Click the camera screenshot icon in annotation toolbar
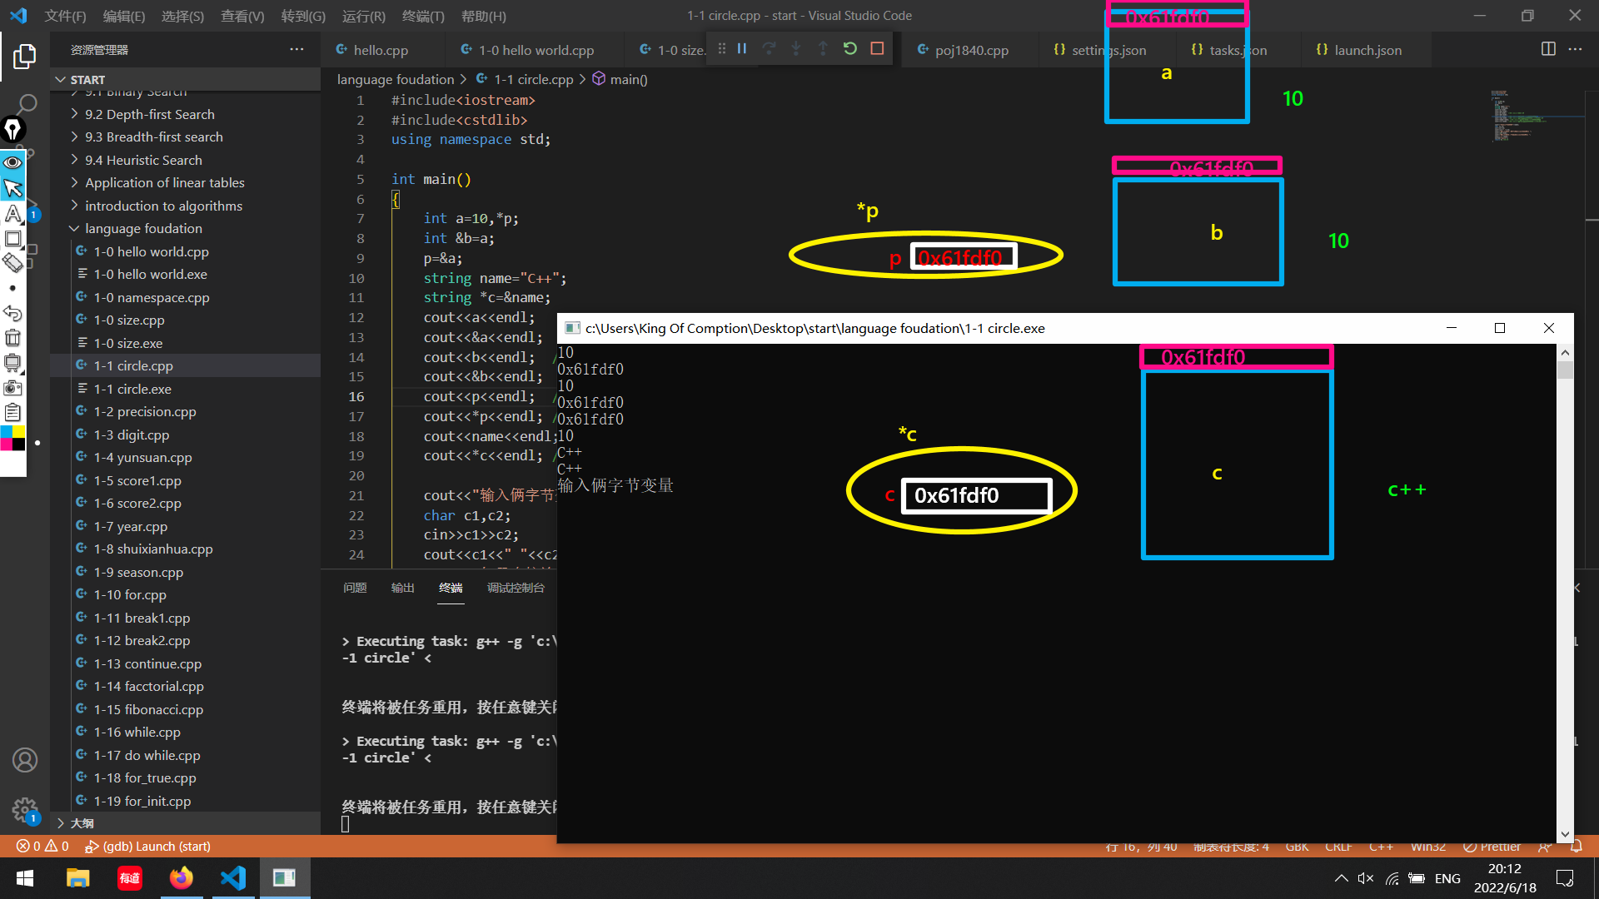 [x=12, y=388]
